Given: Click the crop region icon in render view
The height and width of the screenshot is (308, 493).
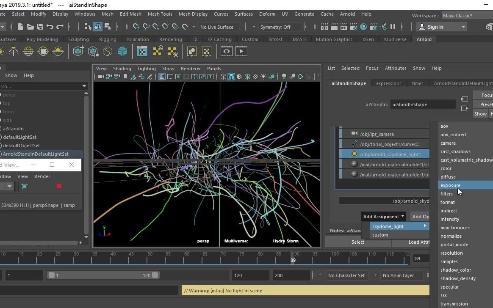Looking at the screenshot, I should tap(25, 186).
